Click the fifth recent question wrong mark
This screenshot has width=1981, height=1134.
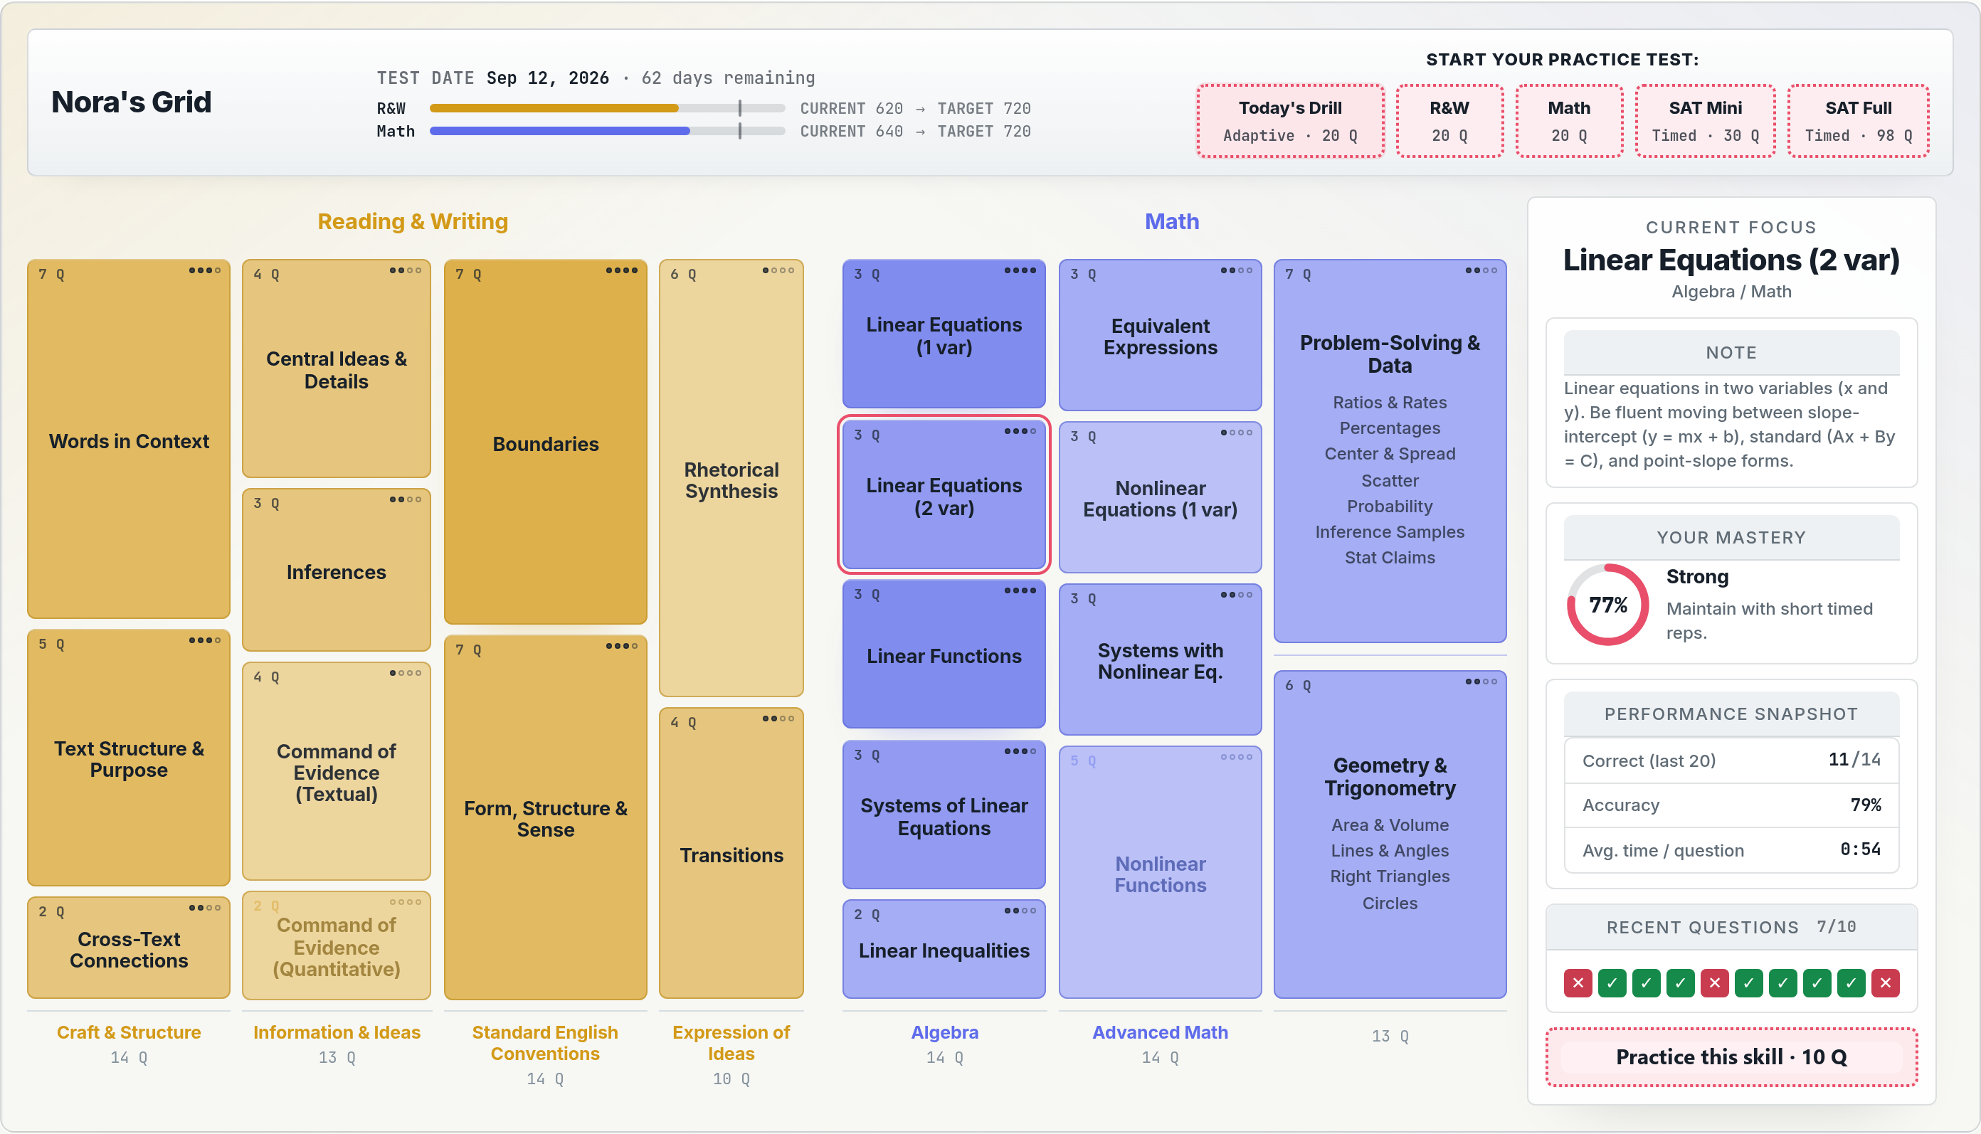coord(1713,983)
